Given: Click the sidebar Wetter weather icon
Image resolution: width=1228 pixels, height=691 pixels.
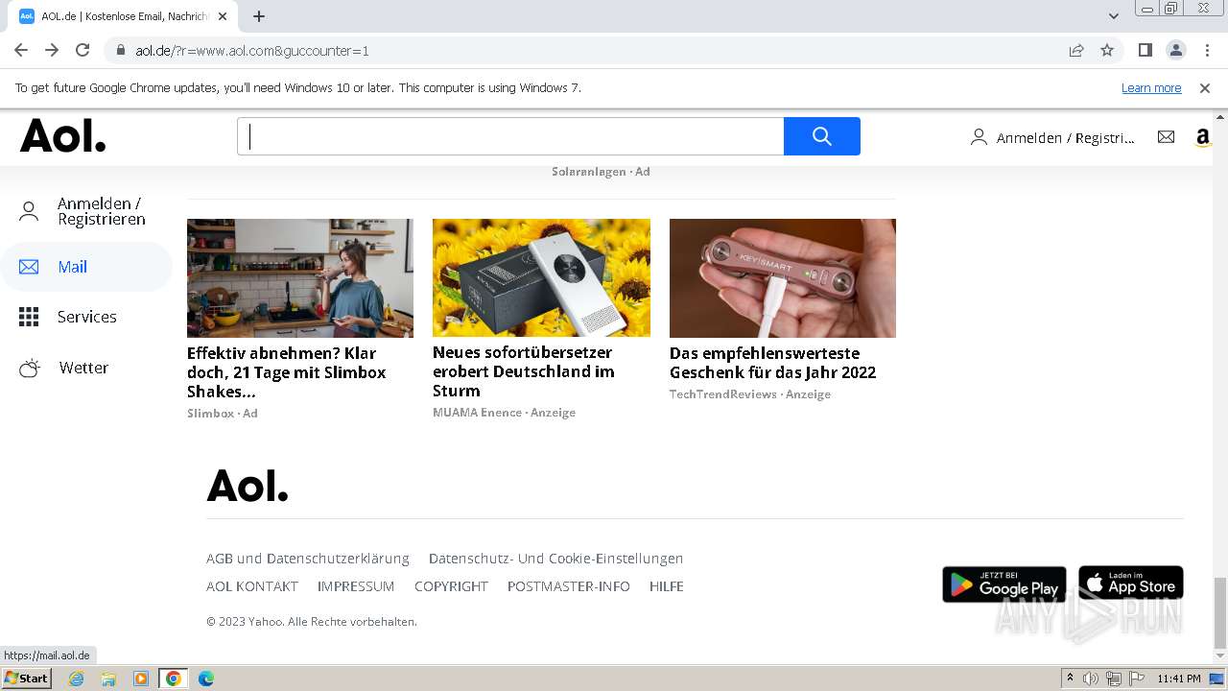Looking at the screenshot, I should 29,368.
